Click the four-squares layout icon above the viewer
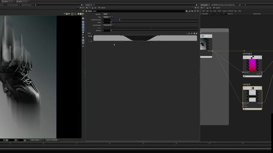Viewport: 273px width, 153px height. (83, 14)
